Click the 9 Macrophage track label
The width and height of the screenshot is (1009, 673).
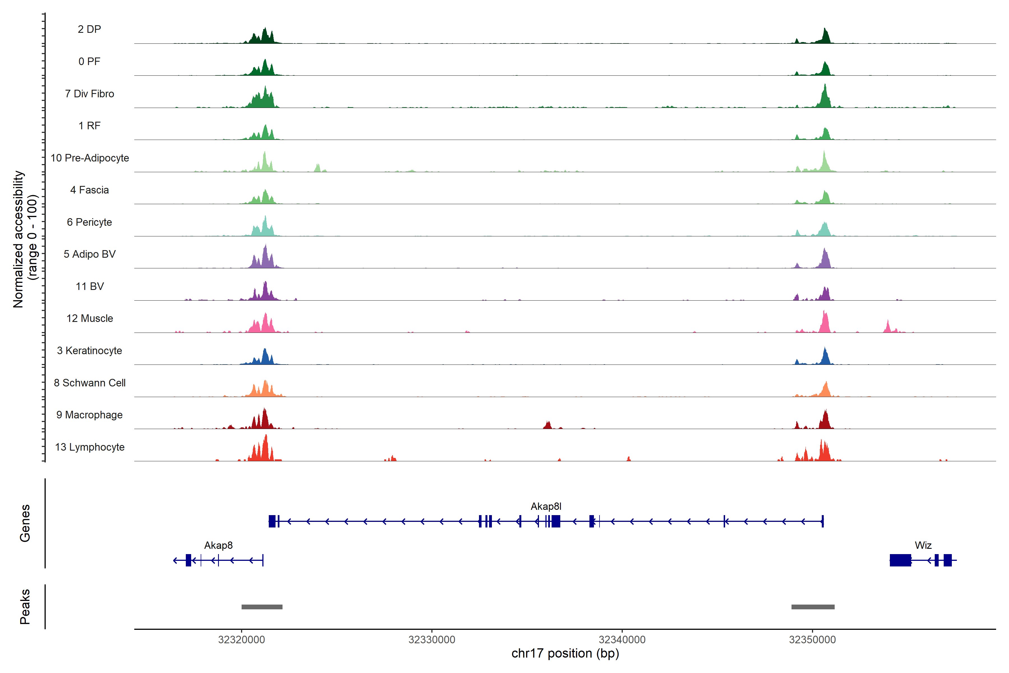89,415
